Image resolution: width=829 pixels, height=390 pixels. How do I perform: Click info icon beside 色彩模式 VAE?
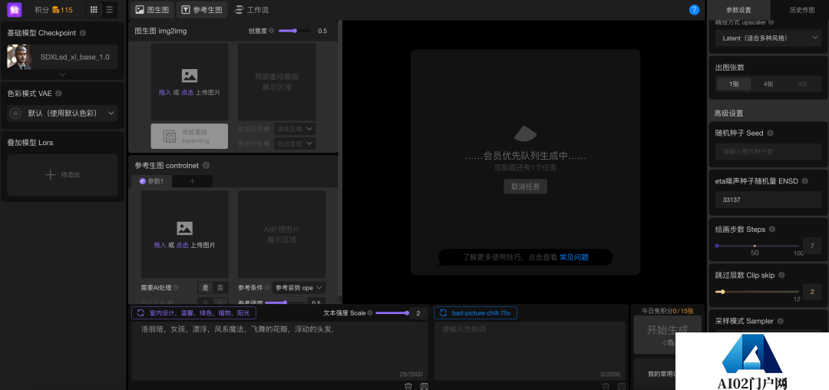(x=58, y=93)
